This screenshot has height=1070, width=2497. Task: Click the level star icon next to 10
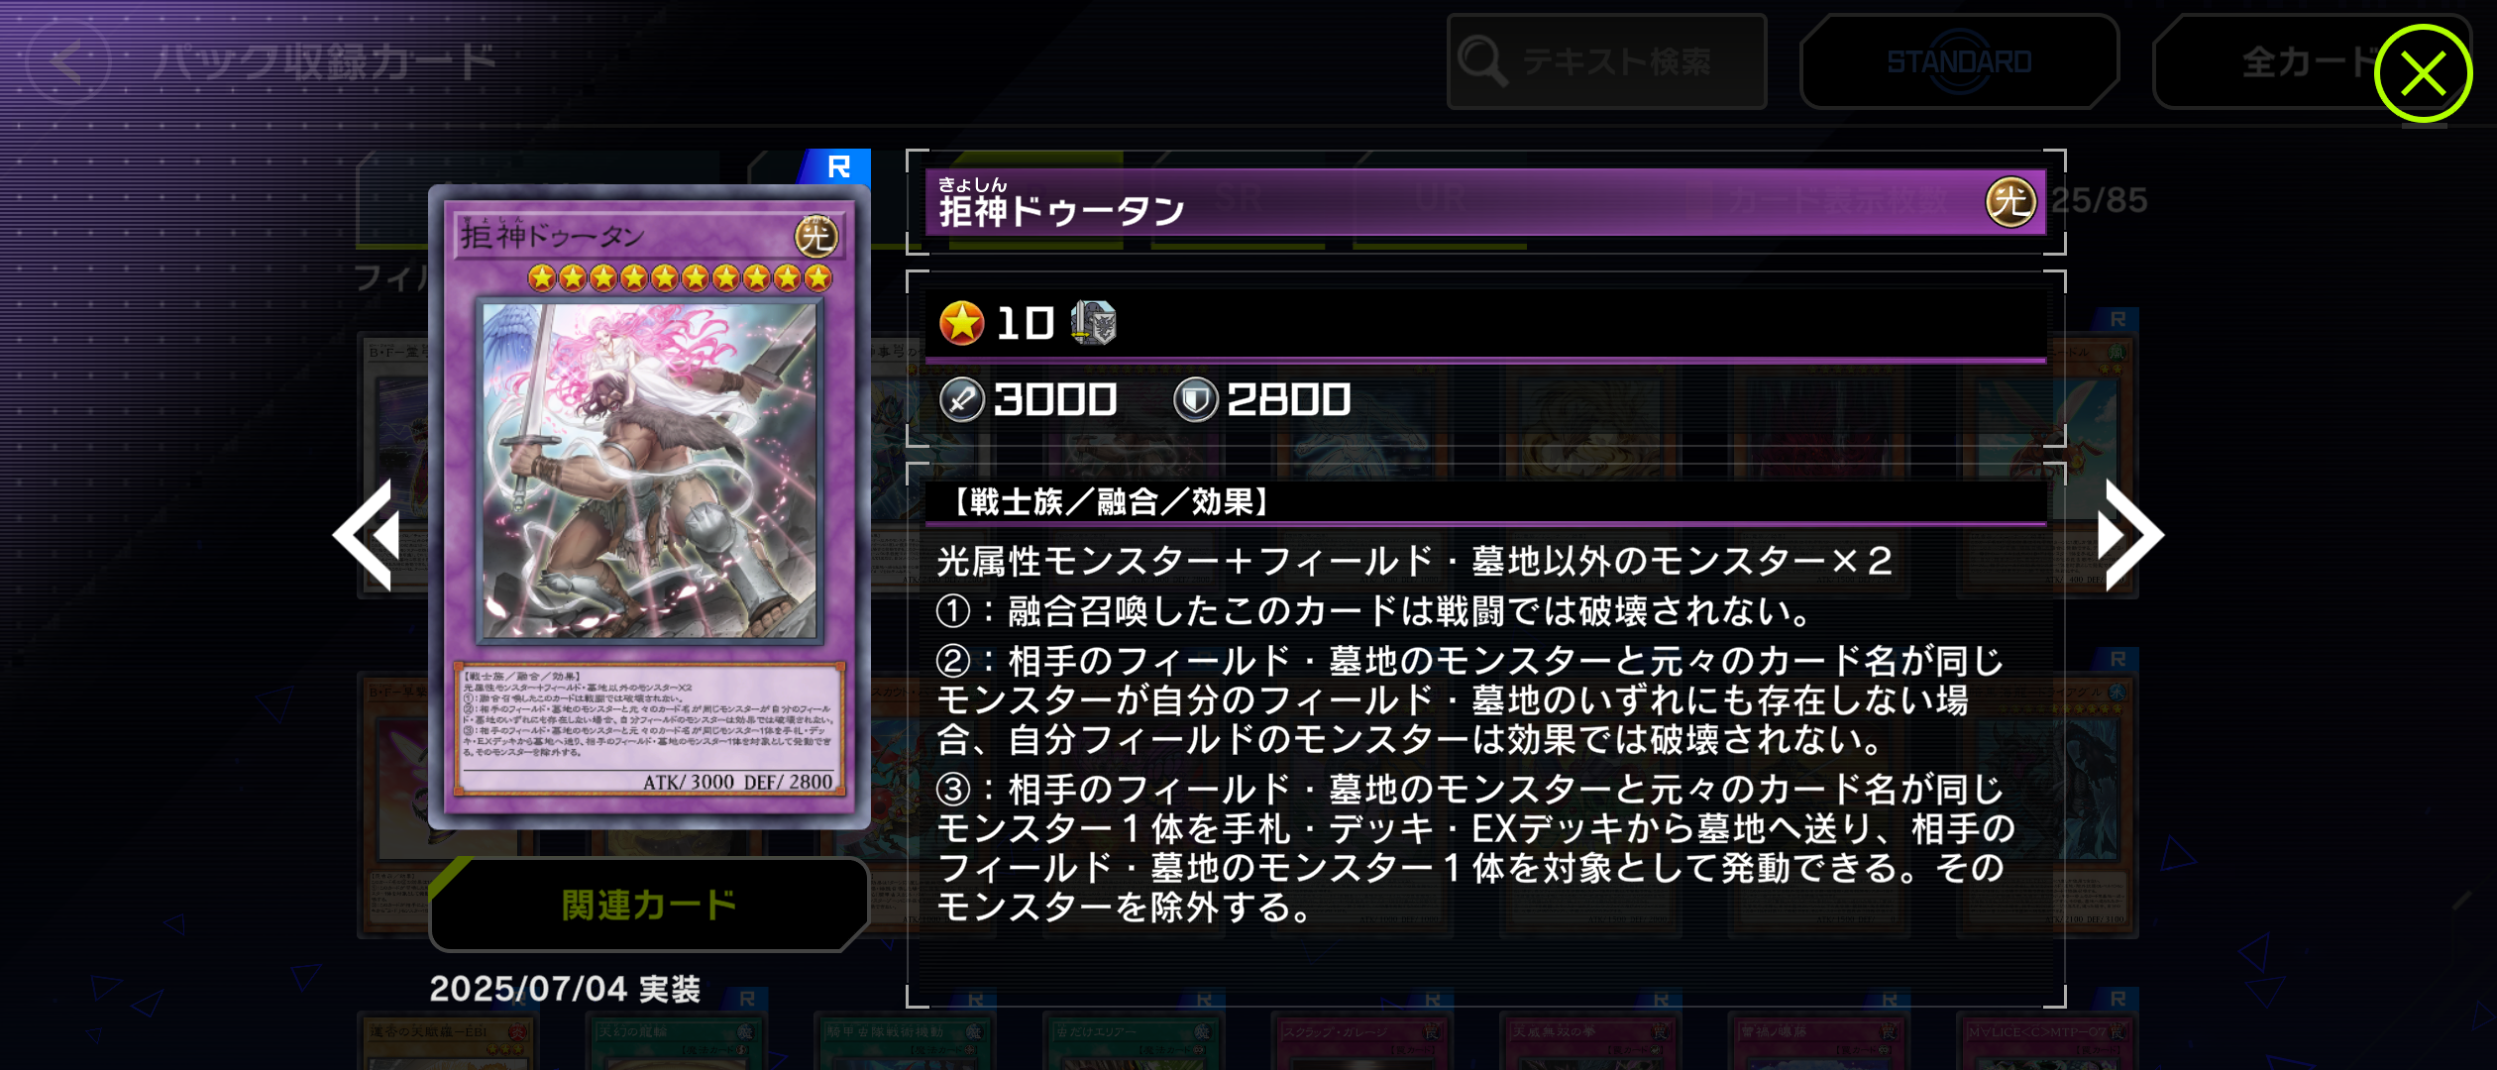[x=961, y=323]
